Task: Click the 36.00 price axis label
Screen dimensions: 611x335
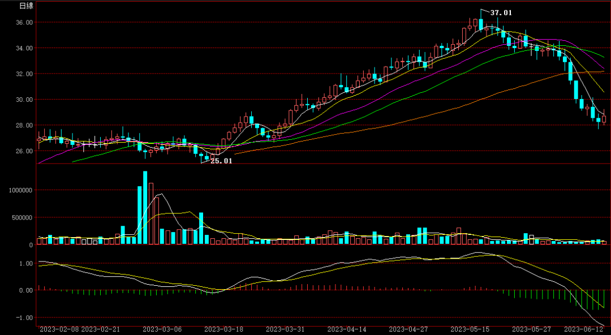Action: coord(24,23)
